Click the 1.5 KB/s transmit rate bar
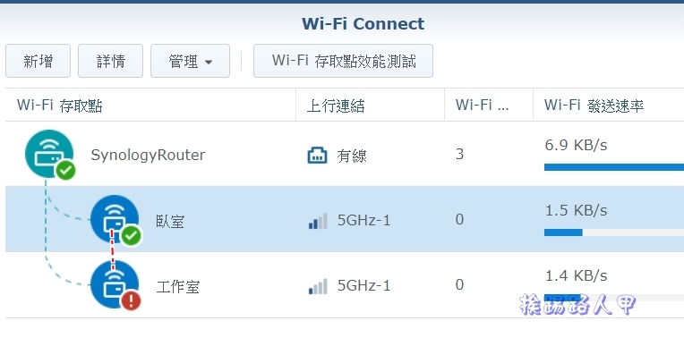The image size is (684, 338). pyautogui.click(x=614, y=232)
